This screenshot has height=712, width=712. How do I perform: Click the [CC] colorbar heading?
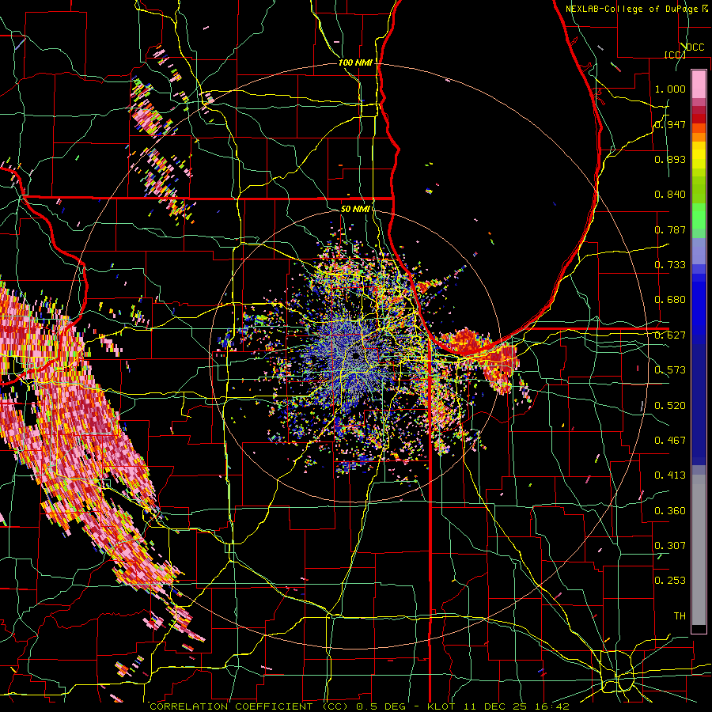coord(675,55)
